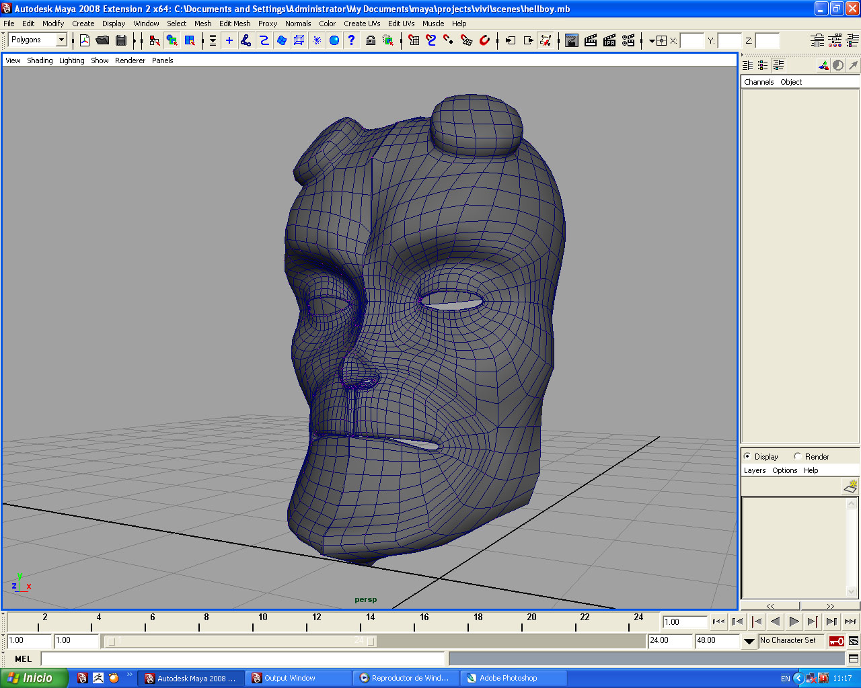The width and height of the screenshot is (861, 688).
Task: Open the viewport Lighting menu
Action: (x=72, y=60)
